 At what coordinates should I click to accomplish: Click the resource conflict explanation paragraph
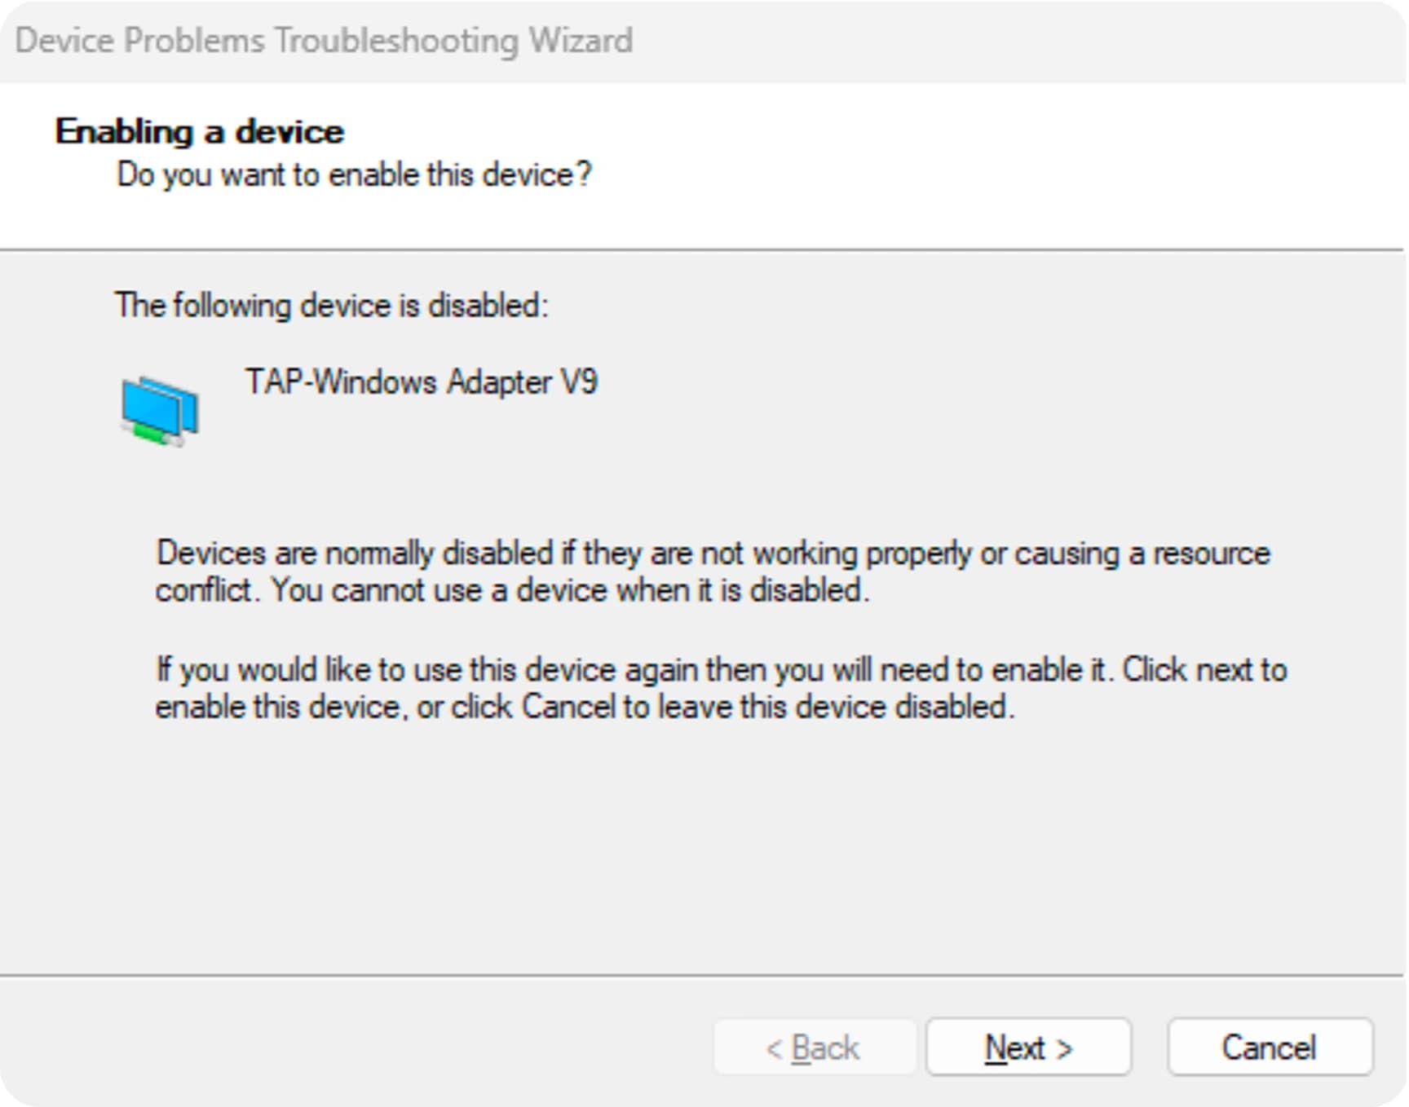tap(713, 571)
